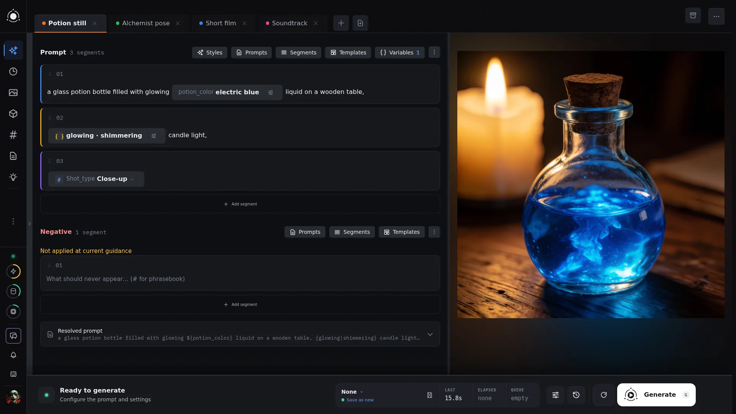Click the generated potion bottle image
This screenshot has height=414, width=736.
click(591, 184)
